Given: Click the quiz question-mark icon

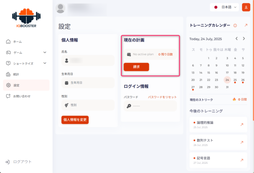Looking at the screenshot, I should tap(8, 63).
